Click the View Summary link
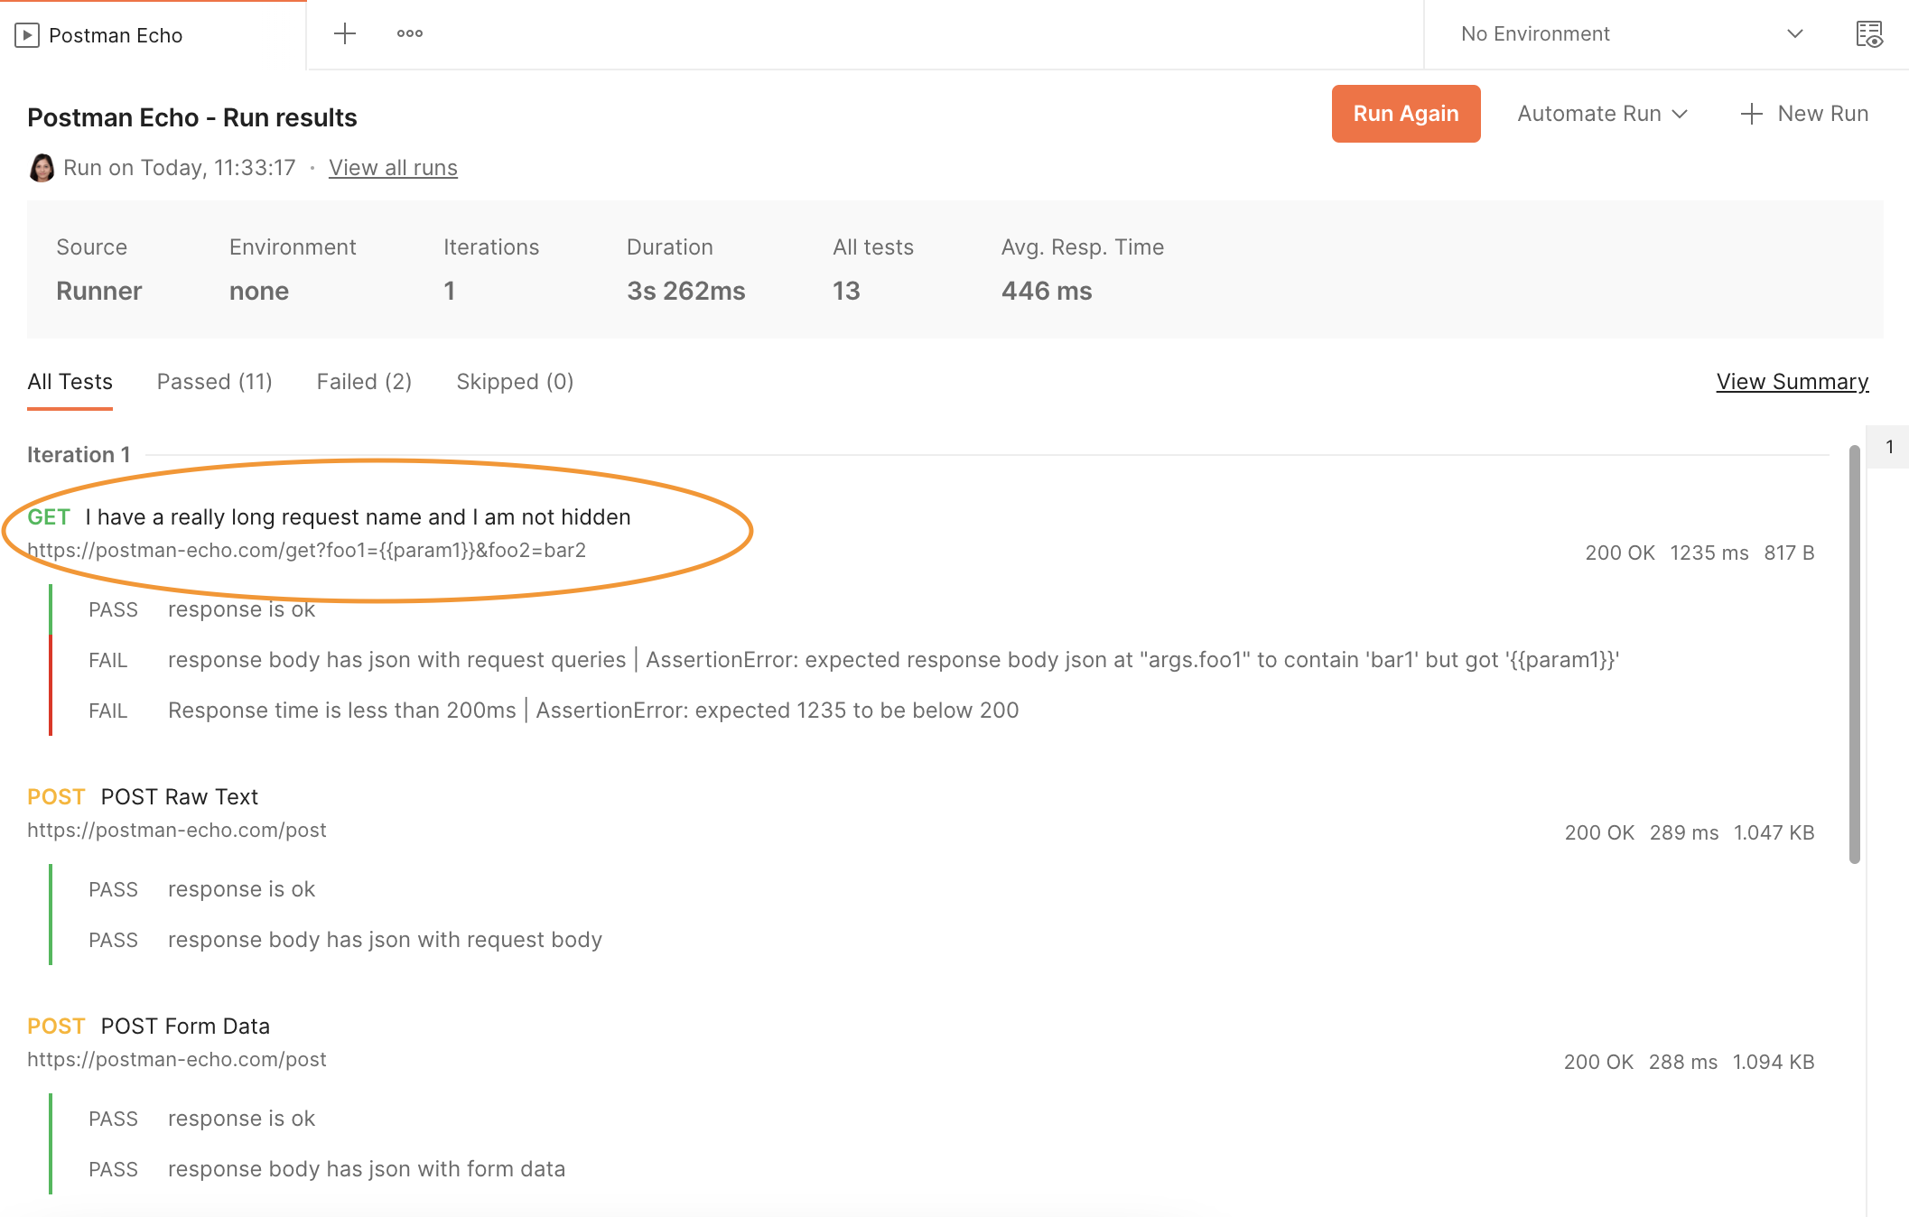The height and width of the screenshot is (1217, 1909). [x=1792, y=381]
